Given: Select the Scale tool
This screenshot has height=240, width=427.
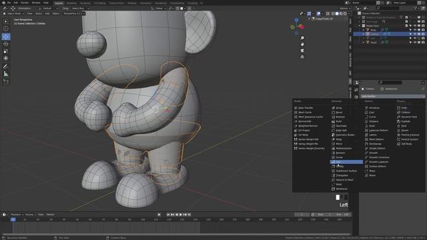Looking at the screenshot, I should 6,51.
